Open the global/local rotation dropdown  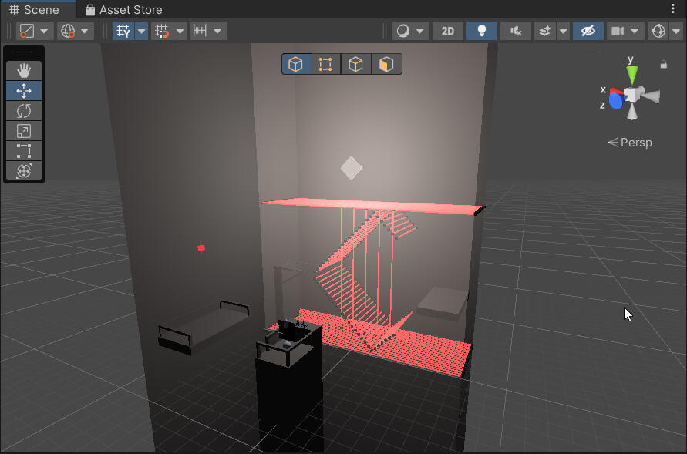tap(76, 31)
